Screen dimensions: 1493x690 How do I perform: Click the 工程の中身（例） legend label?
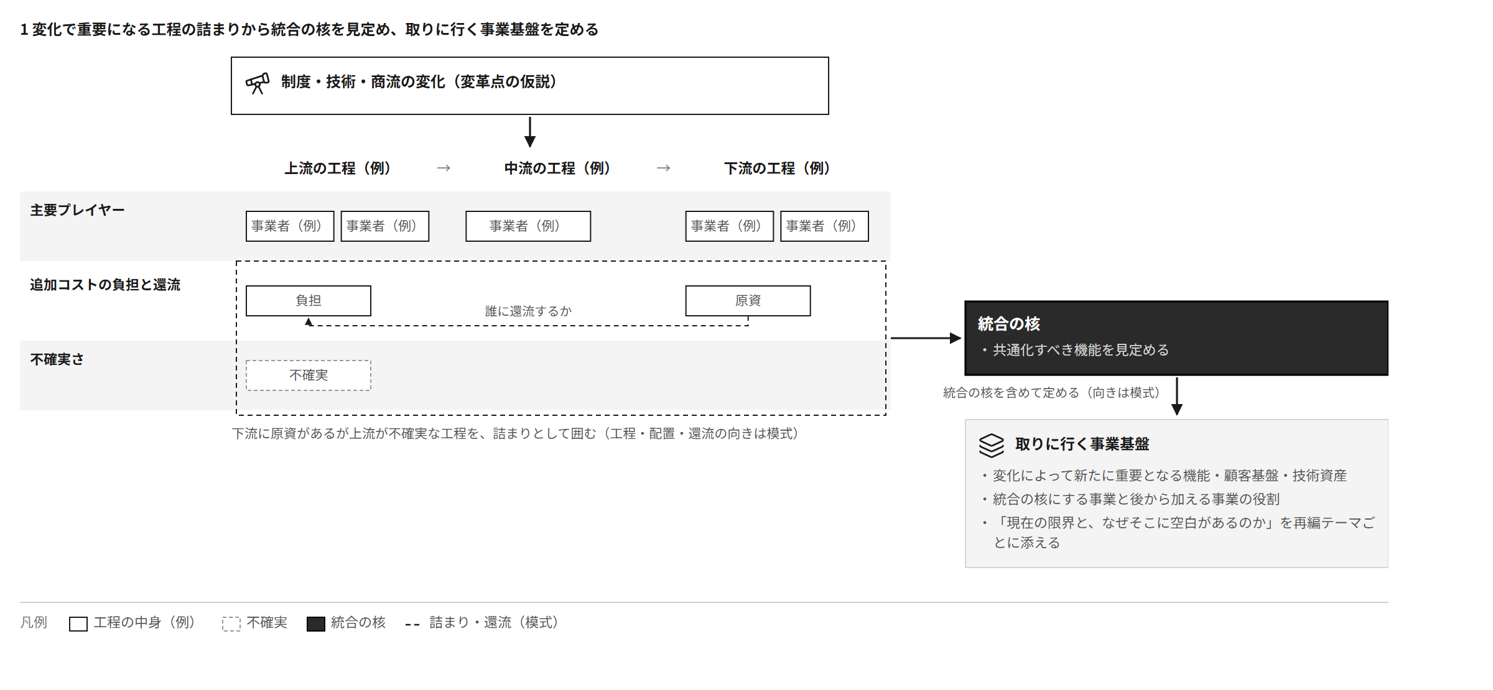point(145,623)
